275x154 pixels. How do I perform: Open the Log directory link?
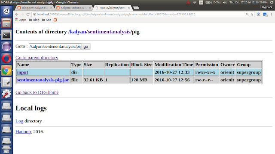pos(19,121)
